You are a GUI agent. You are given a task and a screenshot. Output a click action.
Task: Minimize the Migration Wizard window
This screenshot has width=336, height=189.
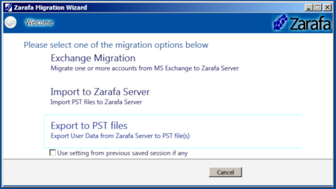click(x=308, y=7)
